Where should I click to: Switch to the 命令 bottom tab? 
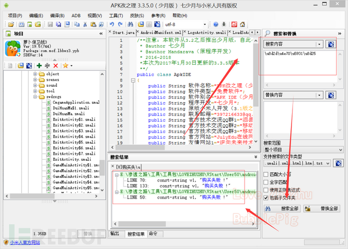click(x=153, y=233)
